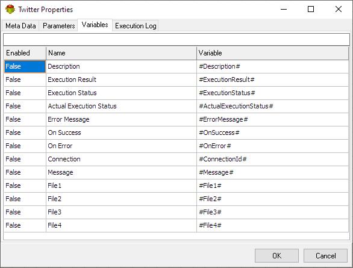Click the #ActualExecutionStatus# variable cell

(273, 107)
